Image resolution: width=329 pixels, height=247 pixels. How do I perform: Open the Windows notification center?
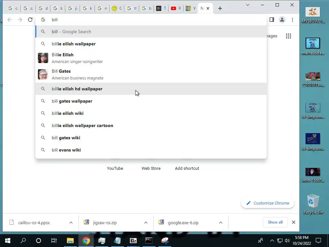tap(318, 241)
